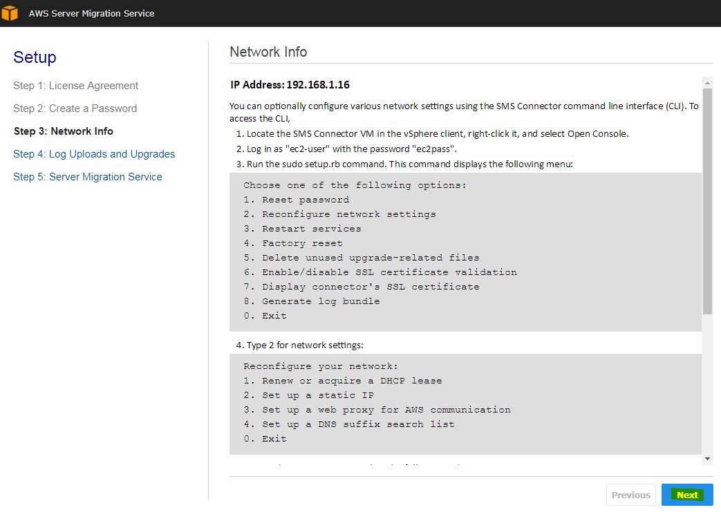The width and height of the screenshot is (721, 512).
Task: Click the AWS orange cube logo
Action: 10,13
